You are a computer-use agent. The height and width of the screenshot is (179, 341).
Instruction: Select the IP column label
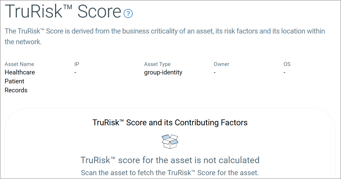point(77,64)
